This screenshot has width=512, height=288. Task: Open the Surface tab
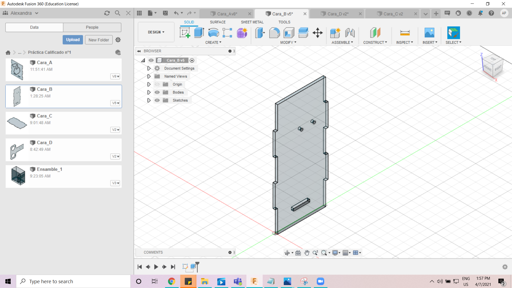tap(217, 22)
